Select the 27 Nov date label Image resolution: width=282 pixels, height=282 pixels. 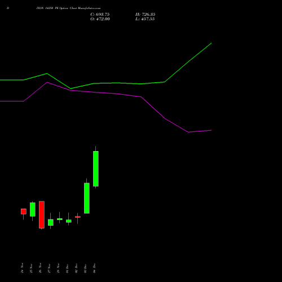coord(49,268)
